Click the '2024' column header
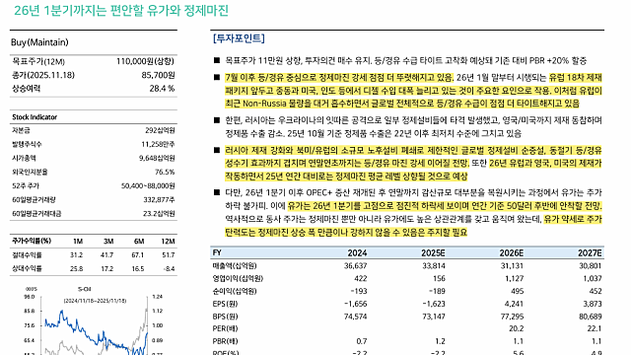This screenshot has width=631, height=355. point(357,252)
